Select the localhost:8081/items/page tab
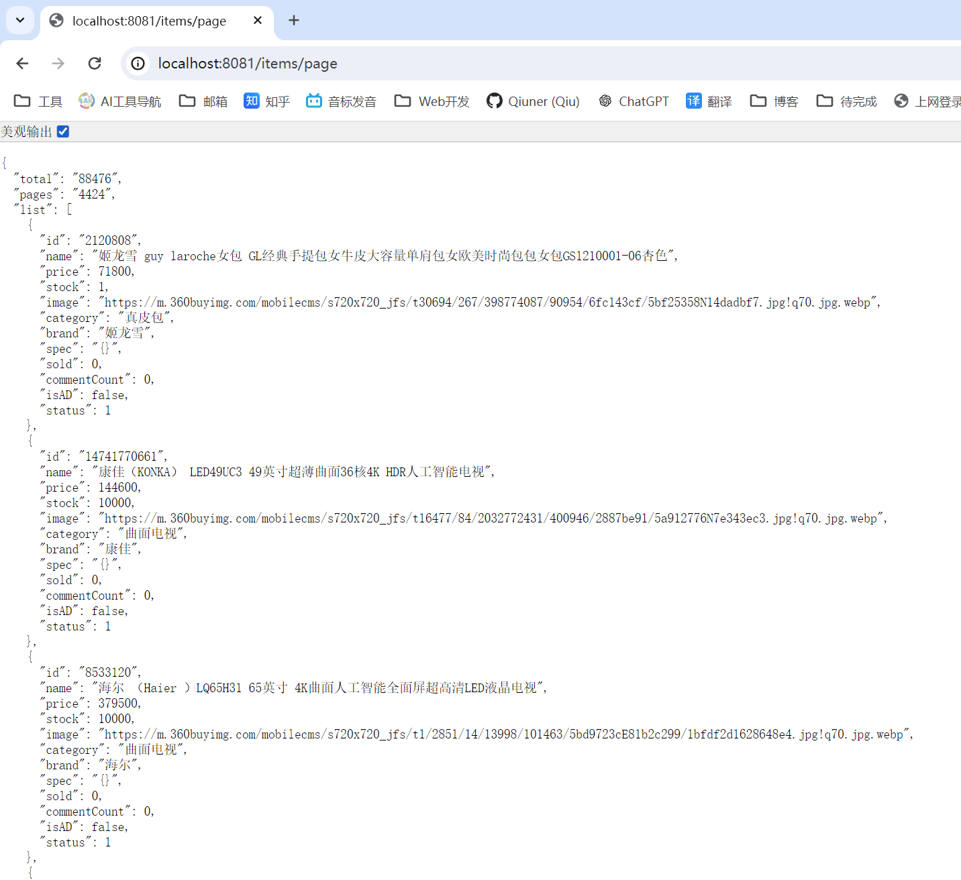 (156, 21)
